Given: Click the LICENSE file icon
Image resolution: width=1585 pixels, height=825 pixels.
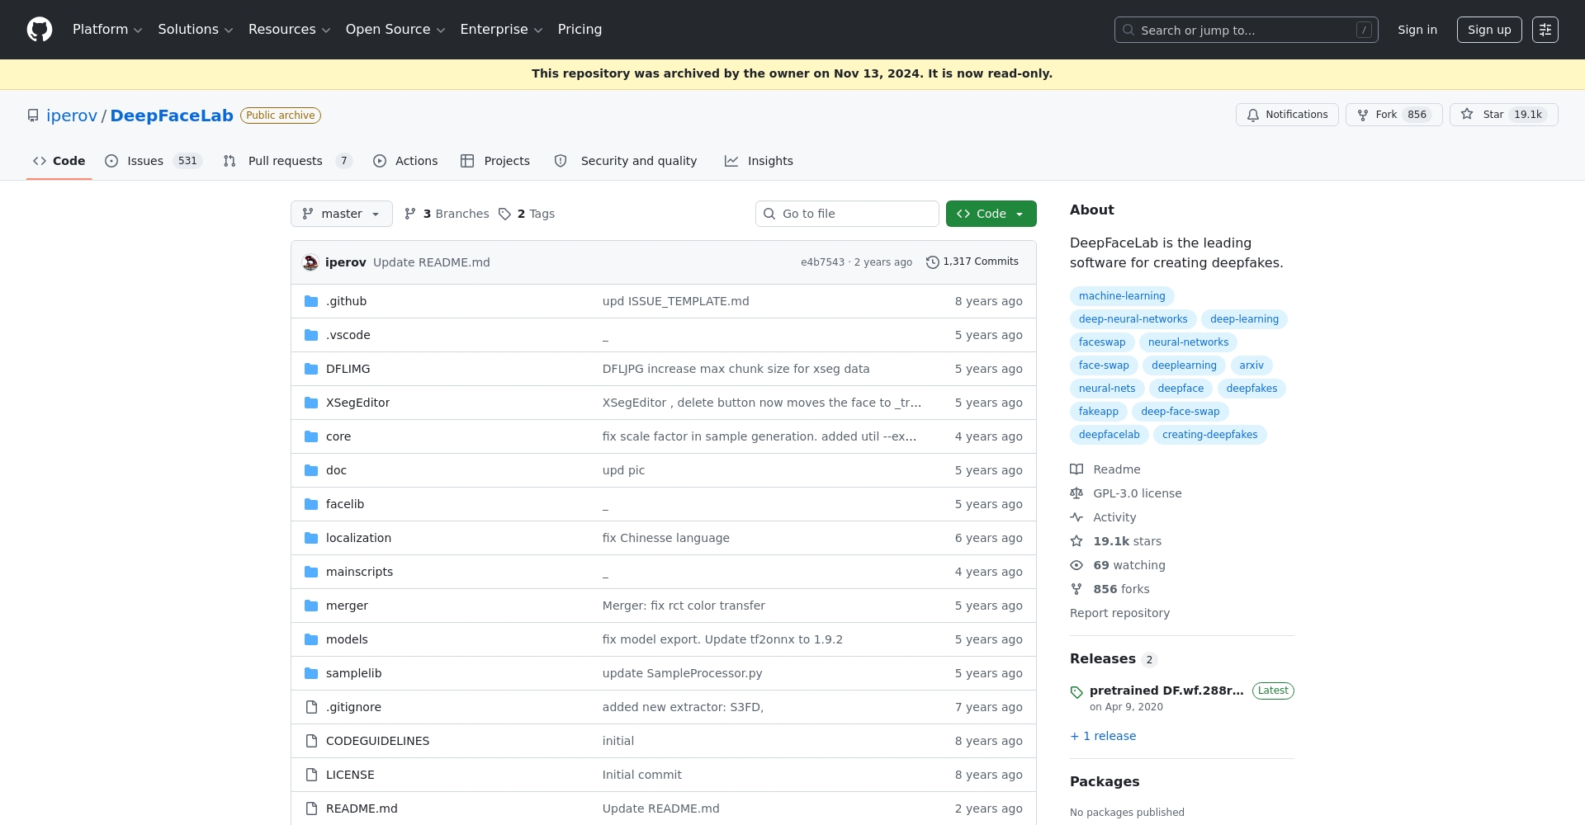Looking at the screenshot, I should tap(311, 775).
